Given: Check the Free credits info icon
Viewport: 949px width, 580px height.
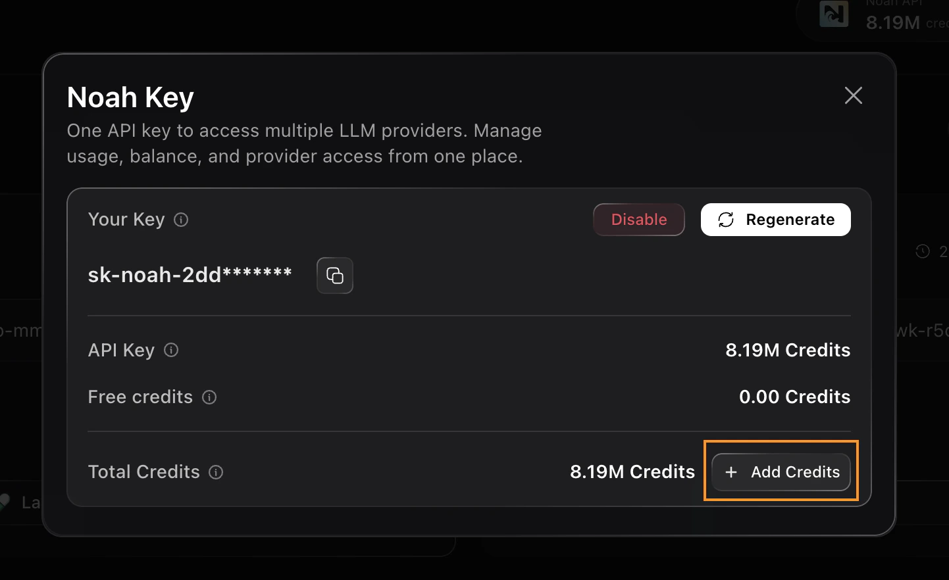Looking at the screenshot, I should pyautogui.click(x=209, y=397).
